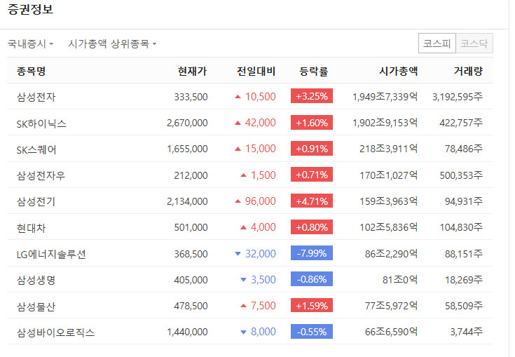Image resolution: width=515 pixels, height=357 pixels.
Task: Open the 국내증시 dropdown
Action: tap(30, 43)
